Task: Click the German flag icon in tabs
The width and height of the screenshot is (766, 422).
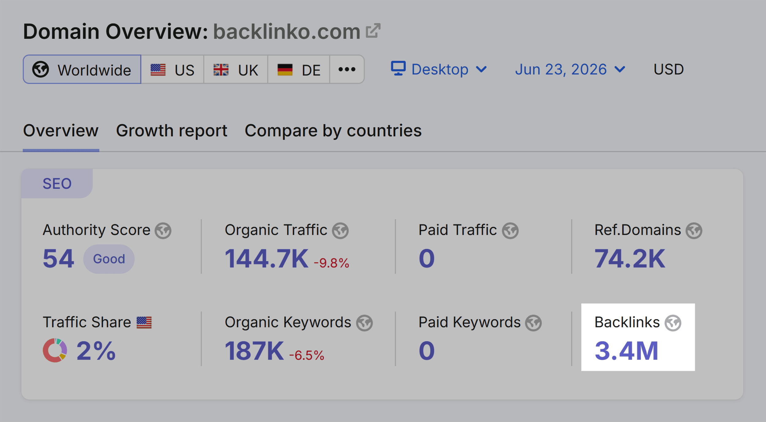Action: (285, 70)
